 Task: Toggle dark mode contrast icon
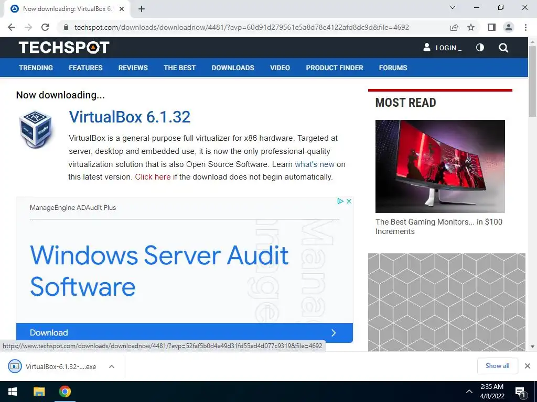tap(480, 48)
